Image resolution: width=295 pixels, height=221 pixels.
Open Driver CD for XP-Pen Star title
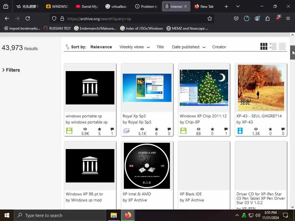coord(261,198)
